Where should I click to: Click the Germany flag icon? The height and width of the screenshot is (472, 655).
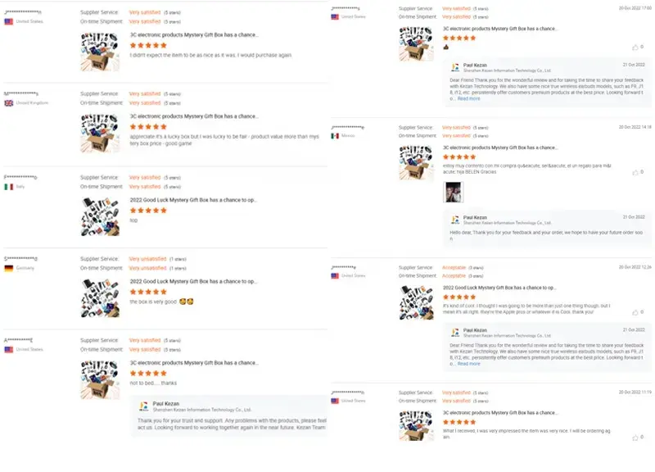pos(9,269)
